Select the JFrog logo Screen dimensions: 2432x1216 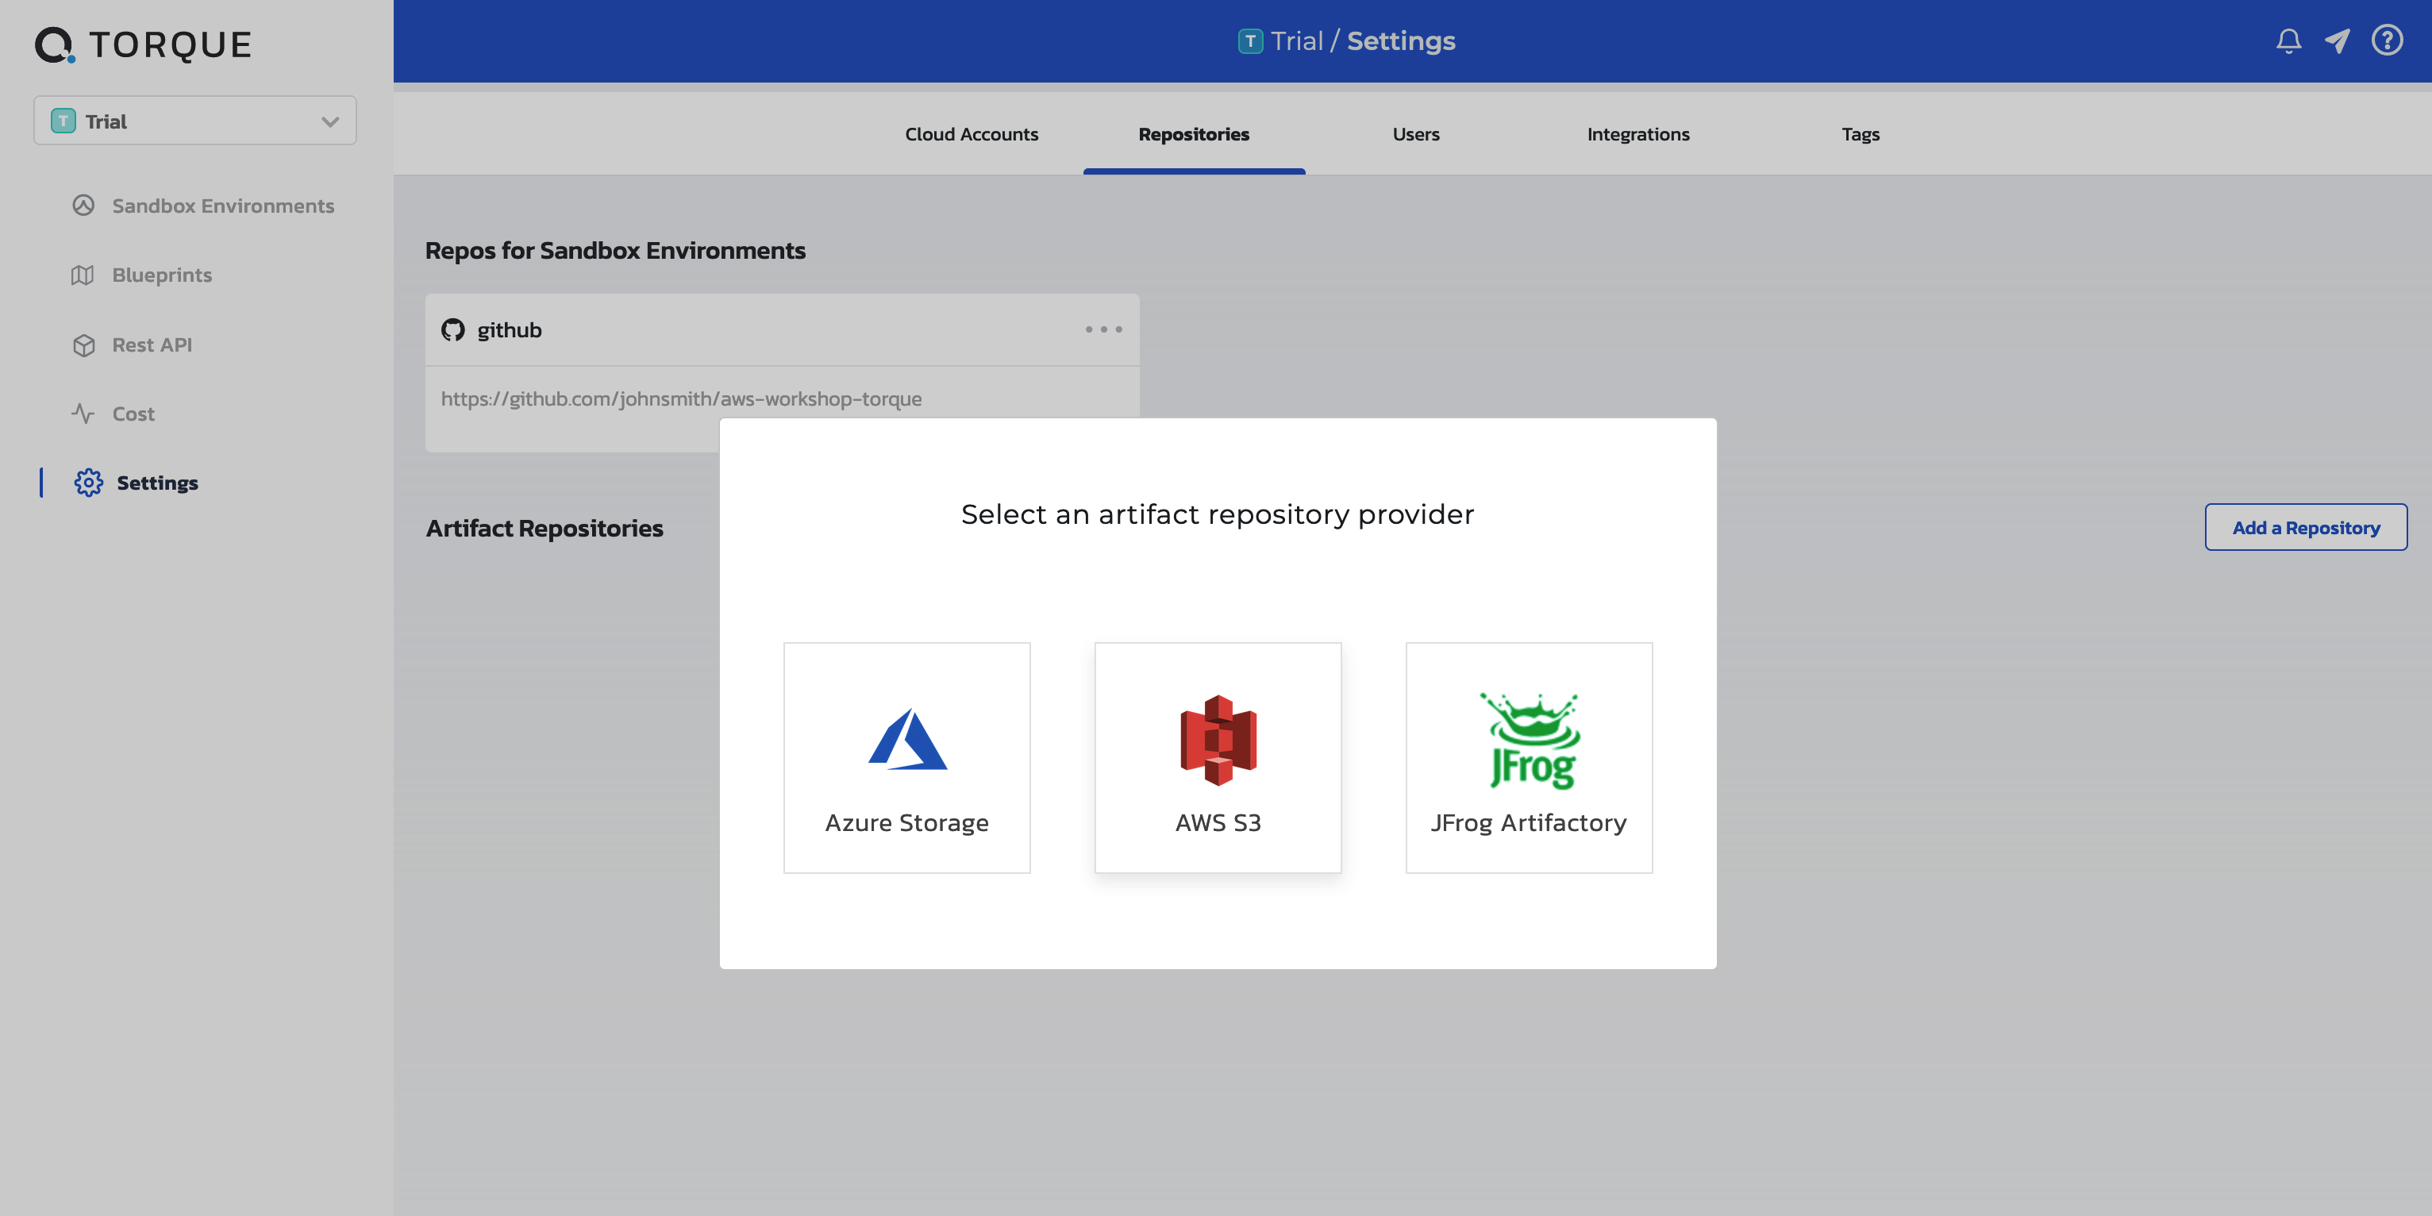pyautogui.click(x=1530, y=741)
